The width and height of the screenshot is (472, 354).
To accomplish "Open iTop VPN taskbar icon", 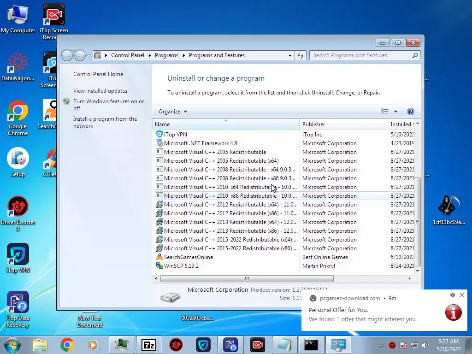I will pyautogui.click(x=203, y=345).
